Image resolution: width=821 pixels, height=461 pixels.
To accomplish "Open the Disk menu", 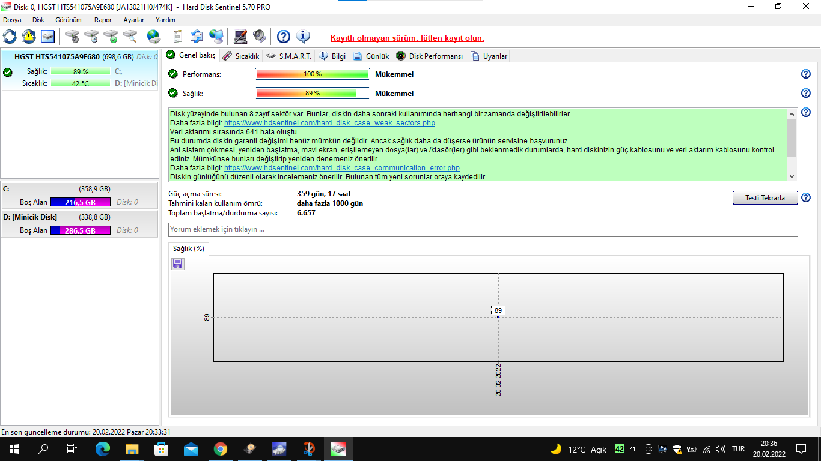I will [x=38, y=20].
